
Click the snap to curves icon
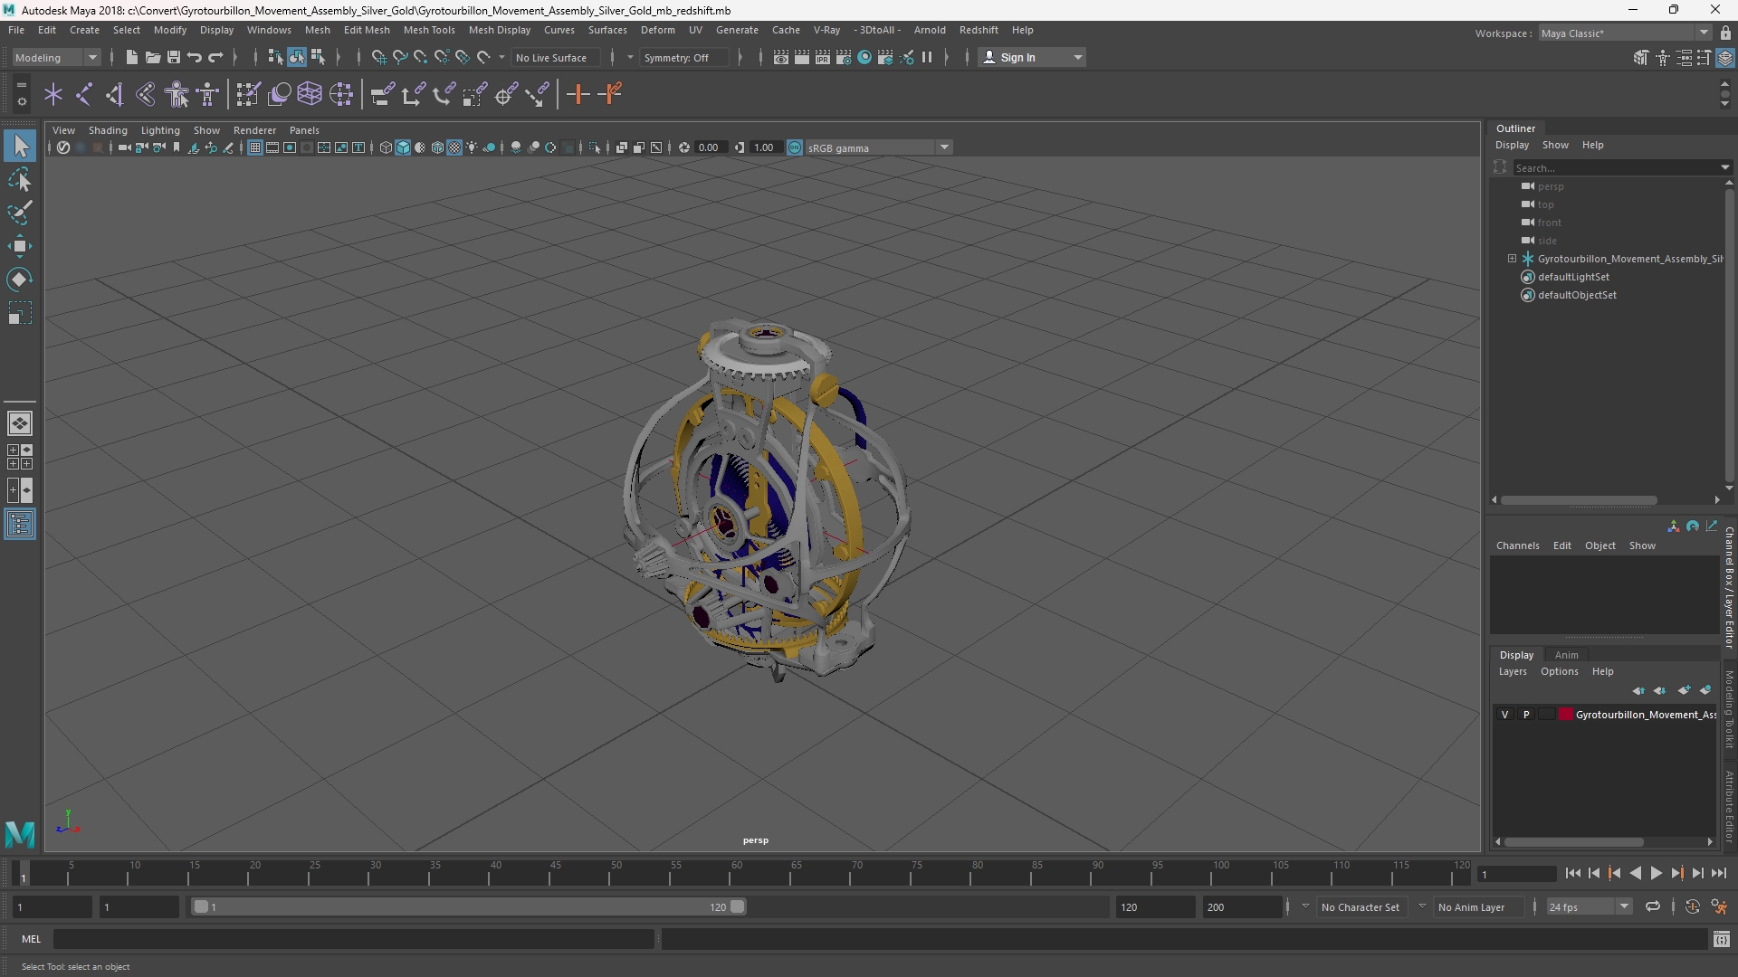tap(399, 57)
